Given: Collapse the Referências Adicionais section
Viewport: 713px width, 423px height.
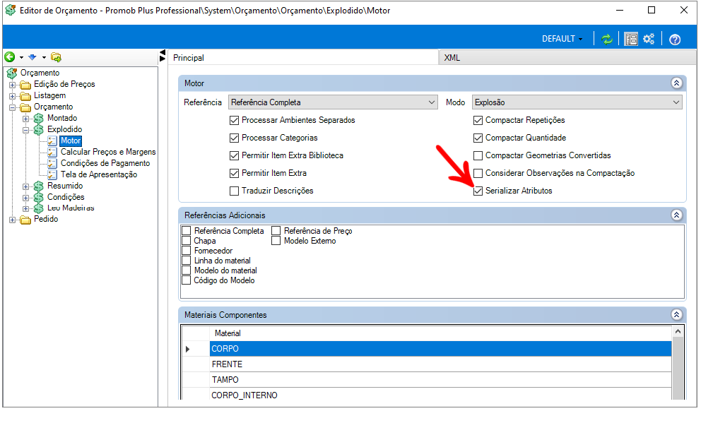Looking at the screenshot, I should pos(677,215).
